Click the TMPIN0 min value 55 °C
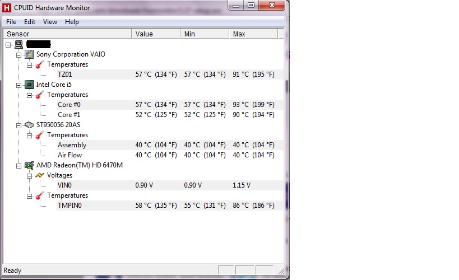This screenshot has width=459, height=280. (x=205, y=206)
